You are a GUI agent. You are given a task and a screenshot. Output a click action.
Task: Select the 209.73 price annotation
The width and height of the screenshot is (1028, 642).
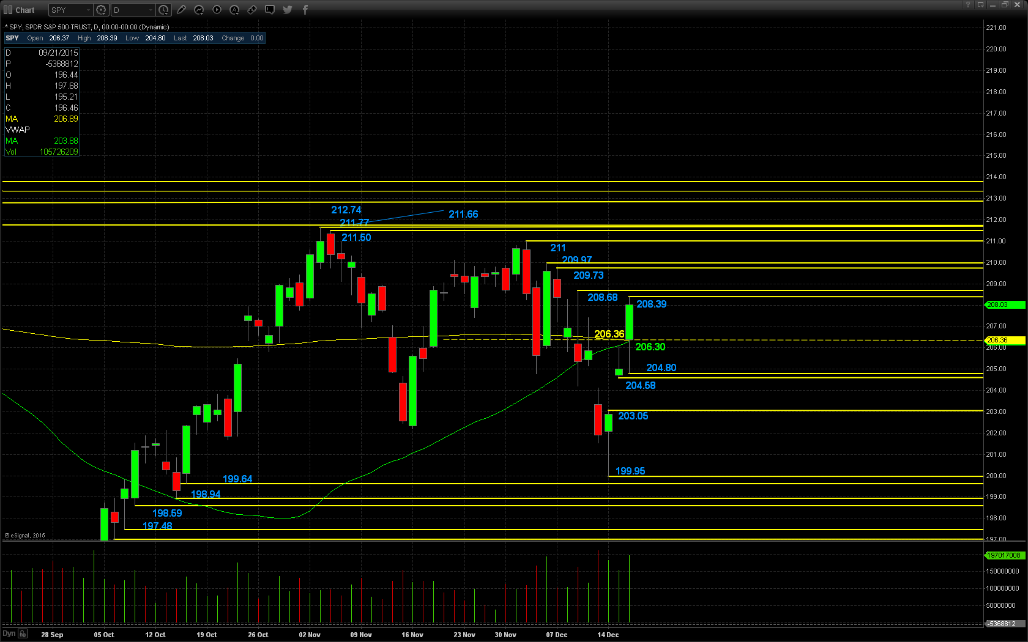coord(588,275)
